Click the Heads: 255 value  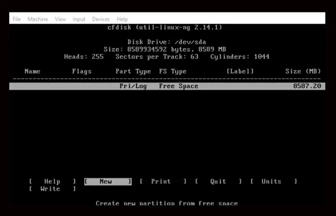tap(84, 57)
